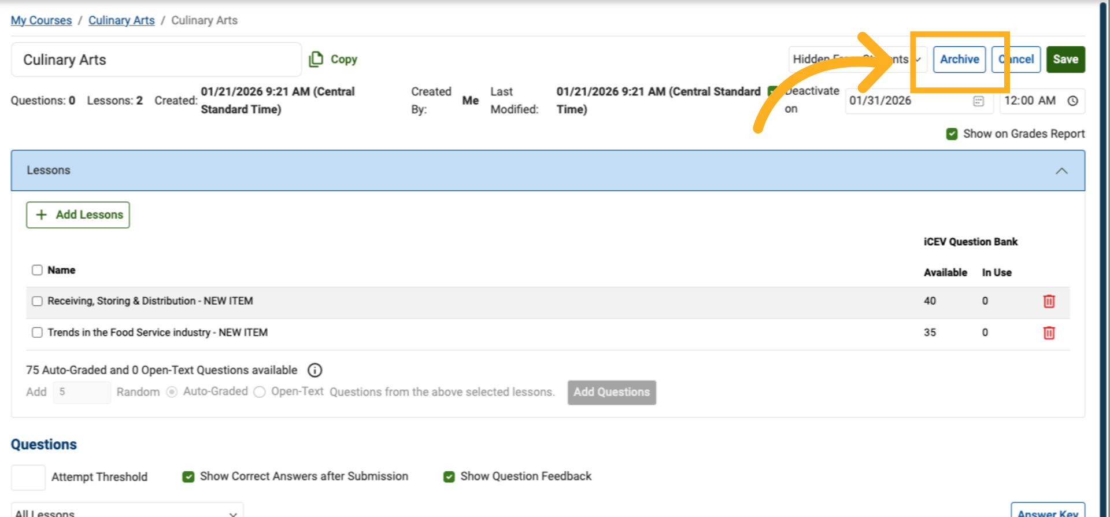The image size is (1110, 517).
Task: Click the Available value 35
Action: coord(930,333)
